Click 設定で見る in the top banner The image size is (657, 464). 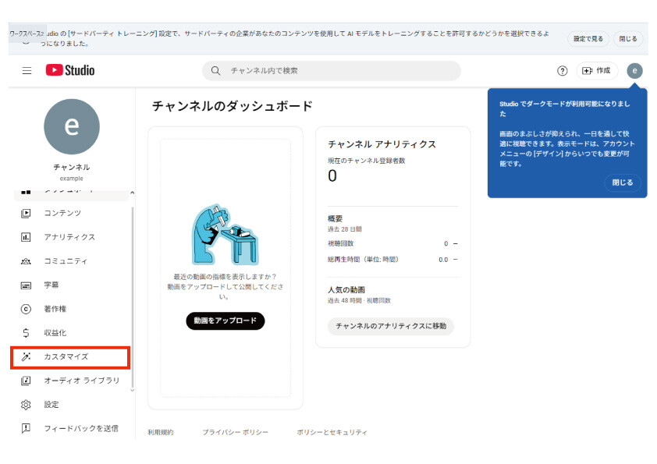point(588,38)
